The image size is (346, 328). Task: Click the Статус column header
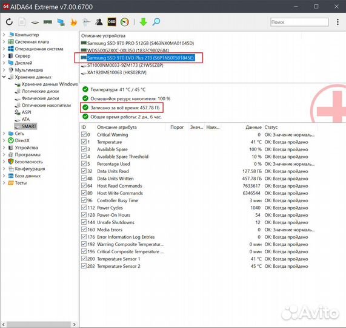[x=271, y=127]
